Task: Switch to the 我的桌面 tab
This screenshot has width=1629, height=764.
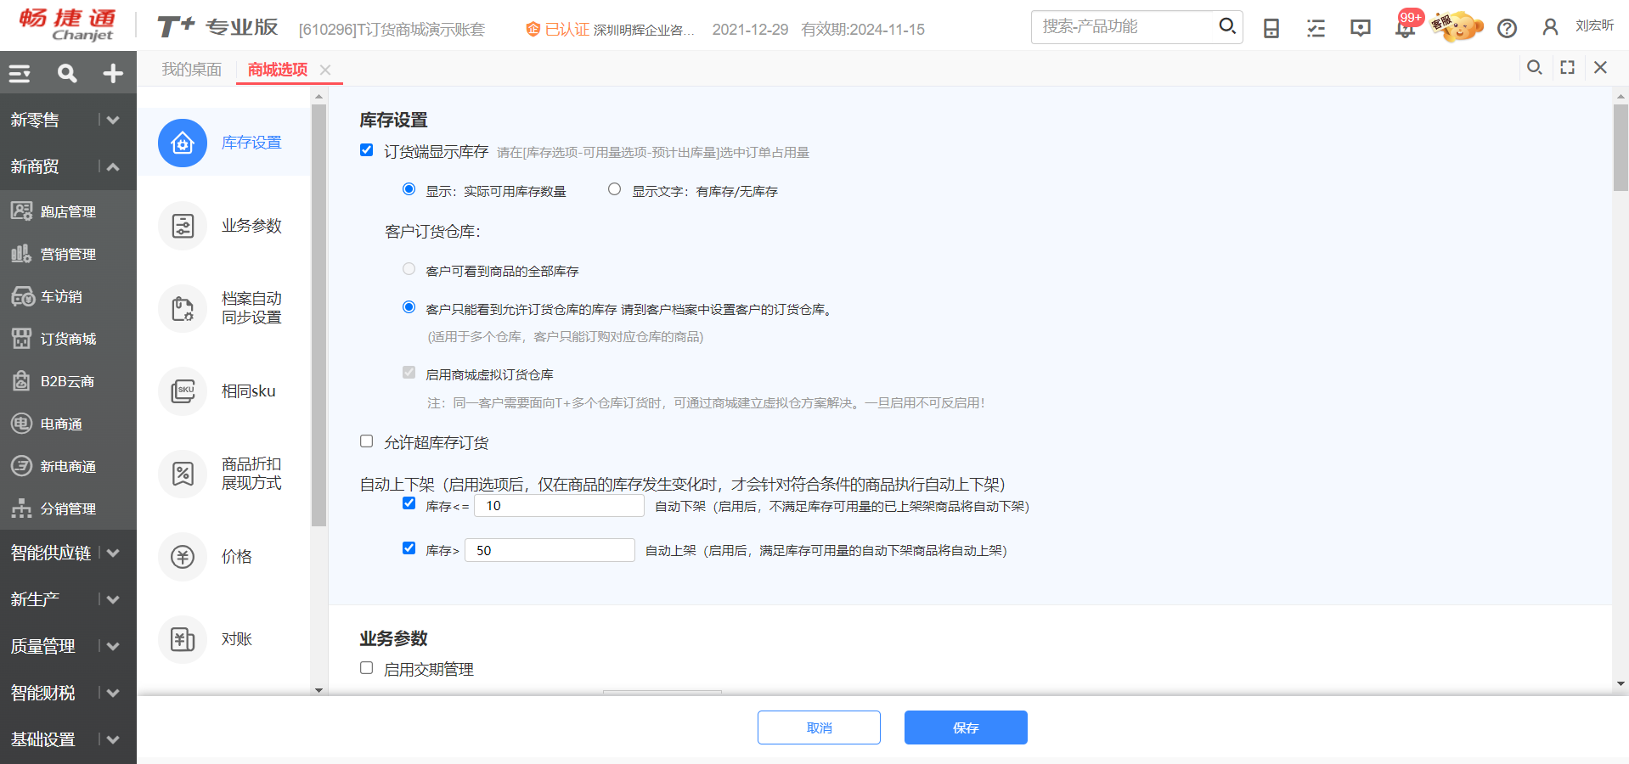Action: [x=192, y=70]
